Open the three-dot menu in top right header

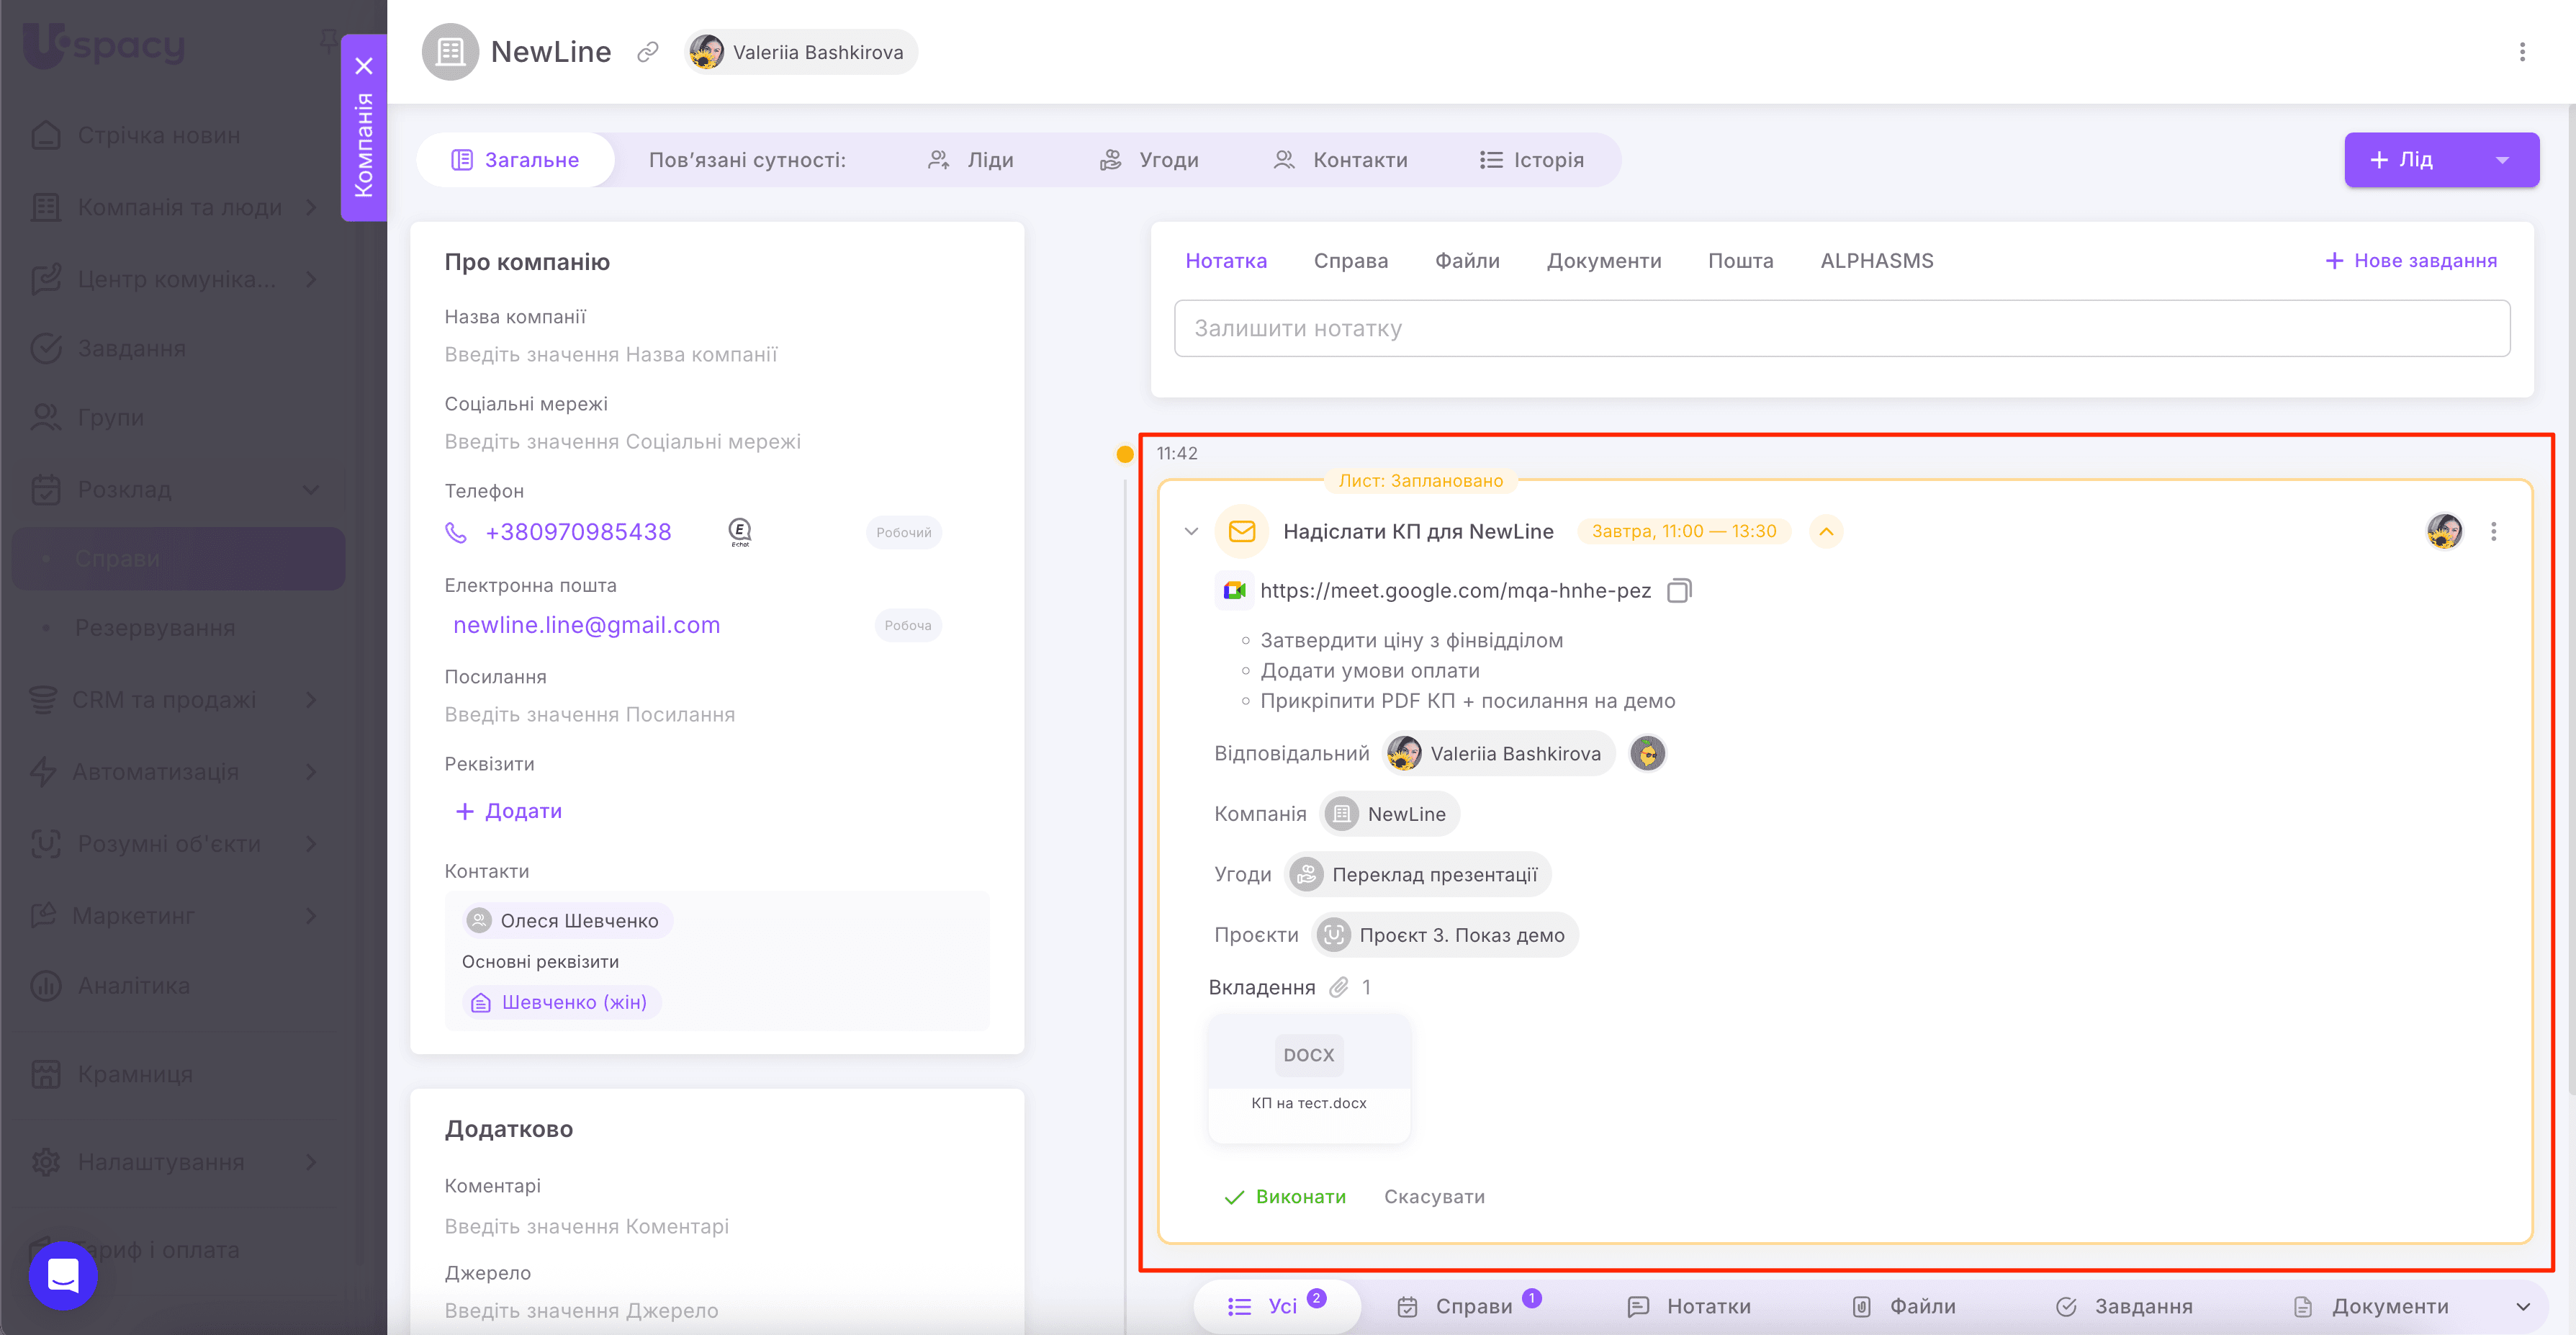(2522, 52)
